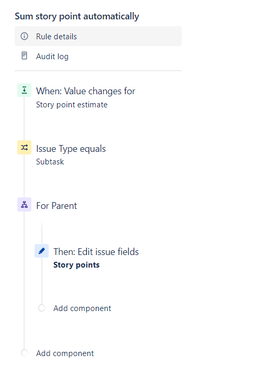Screen dimensions: 277x388
Task: Click the circle beside nested Add component
Action: [41, 308]
